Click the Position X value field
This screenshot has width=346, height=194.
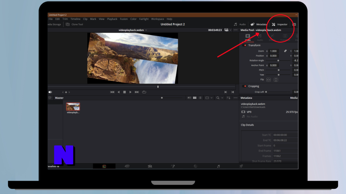tap(274, 56)
